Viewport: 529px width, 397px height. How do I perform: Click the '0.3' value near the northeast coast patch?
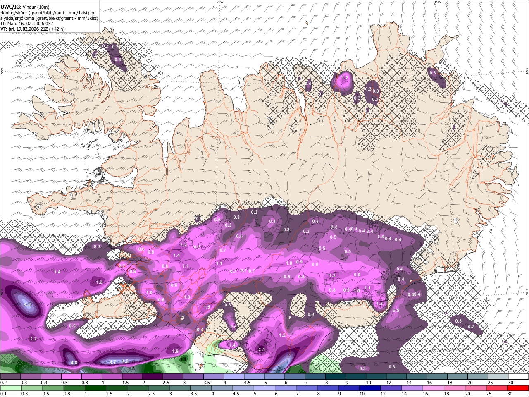433,73
